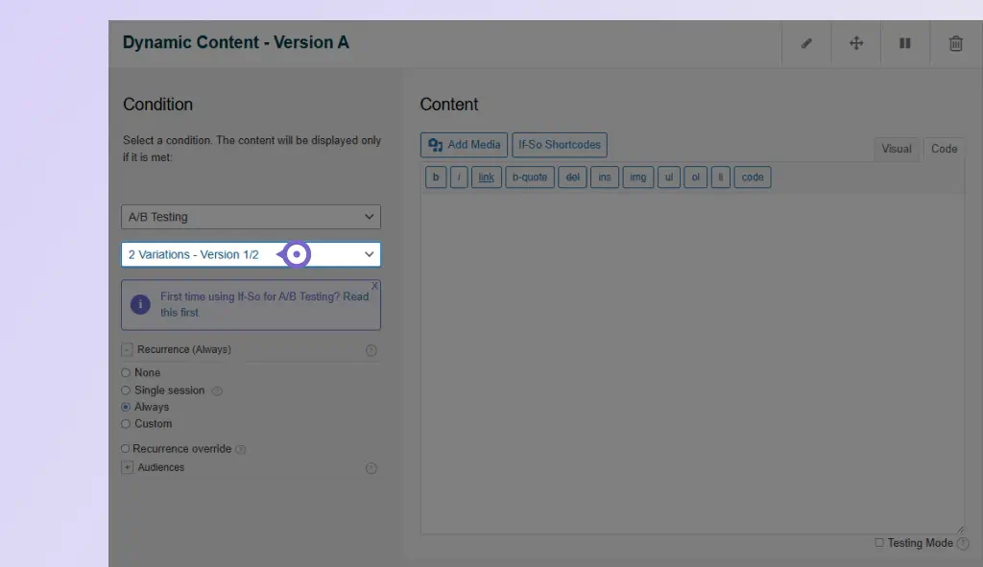Click the 'Dynamic Content - Version A' title
The image size is (983, 567).
(236, 42)
